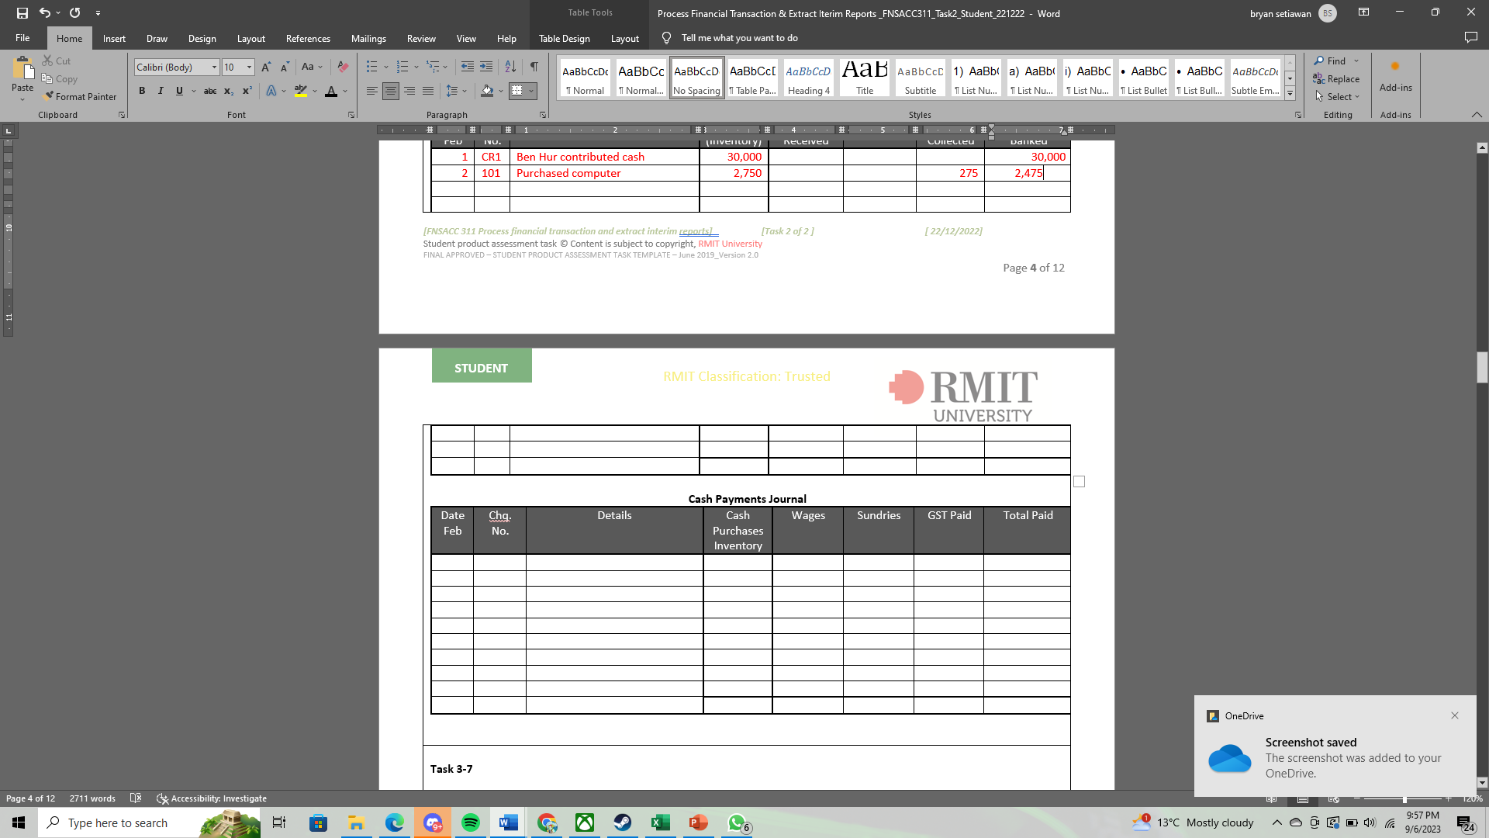
Task: Apply superscript formatting
Action: tap(246, 91)
